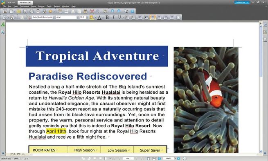Screen dimensions: 268x161
Task: Open the Insert menu
Action: [34, 7]
